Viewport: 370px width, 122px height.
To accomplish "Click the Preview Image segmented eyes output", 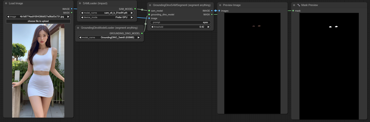I will click(252, 63).
